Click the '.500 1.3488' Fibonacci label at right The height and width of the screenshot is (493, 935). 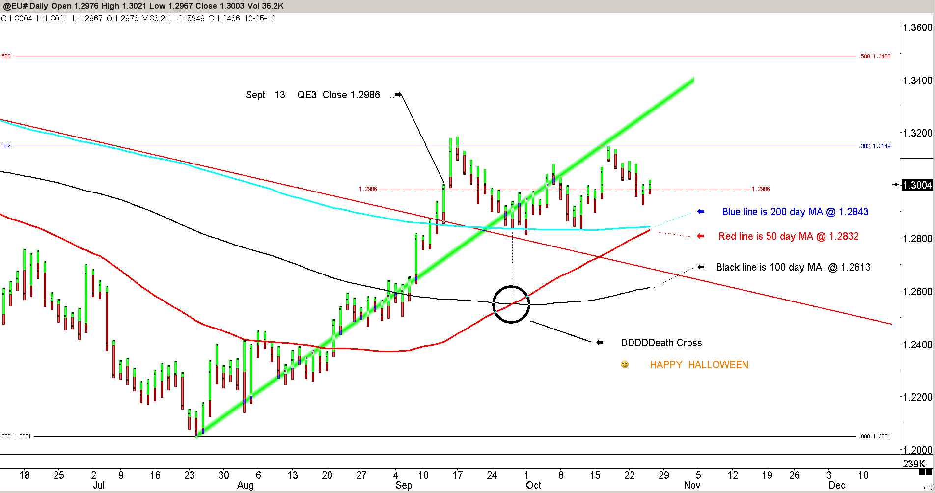(875, 56)
